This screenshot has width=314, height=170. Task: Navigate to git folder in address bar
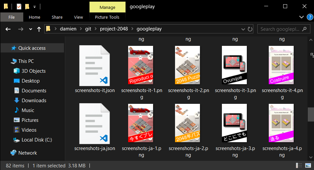click(88, 29)
